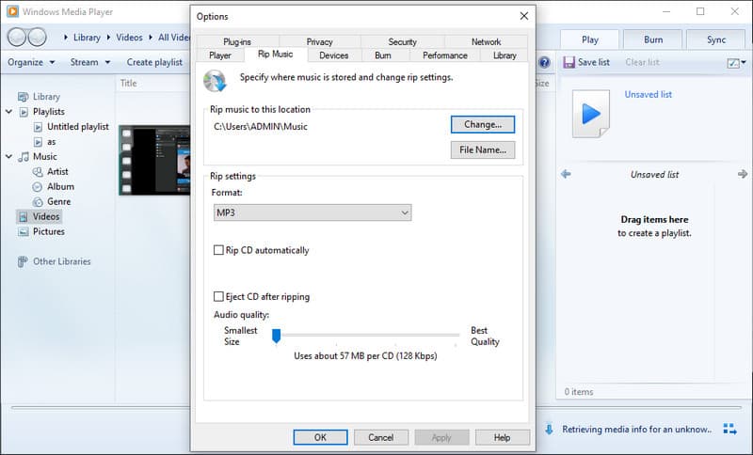The height and width of the screenshot is (455, 753).
Task: Click the forward navigation arrow in Media Player
Action: tap(38, 37)
